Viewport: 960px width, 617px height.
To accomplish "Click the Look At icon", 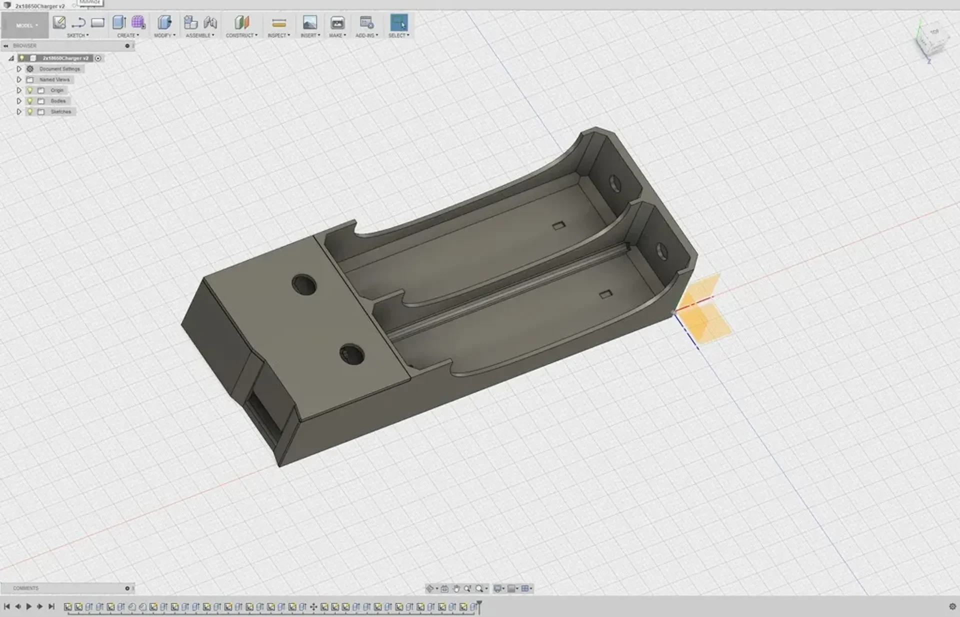I will pos(444,588).
